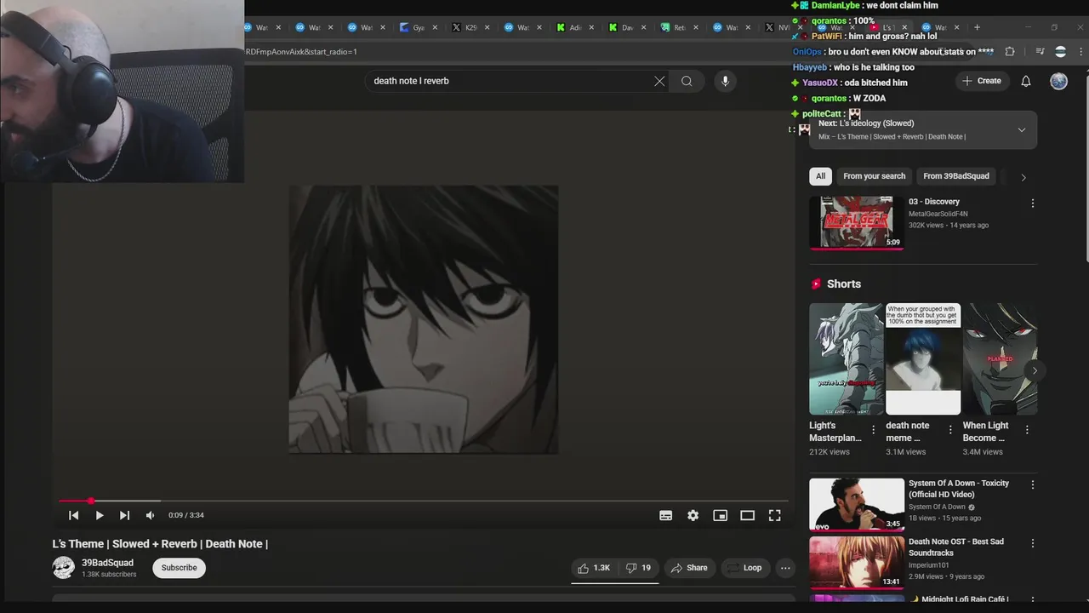Viewport: 1089px width, 613px height.
Task: Open options for Toxicity video
Action: [1033, 484]
